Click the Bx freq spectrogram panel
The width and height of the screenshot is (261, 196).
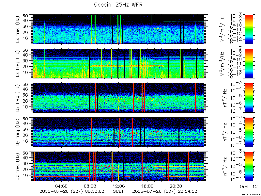click(x=118, y=98)
